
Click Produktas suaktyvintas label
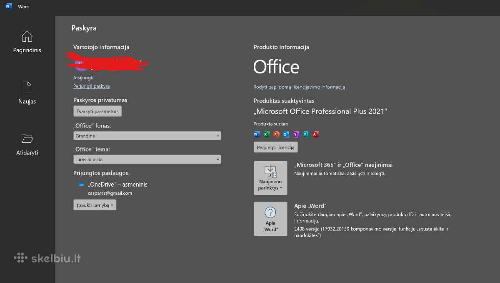284,101
